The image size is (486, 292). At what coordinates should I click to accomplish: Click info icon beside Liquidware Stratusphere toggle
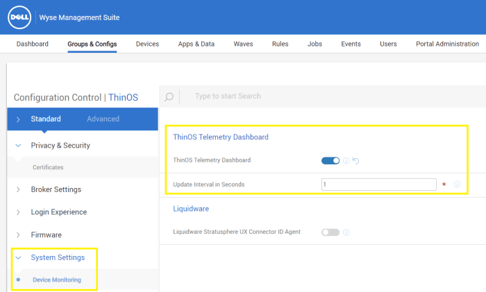(346, 232)
